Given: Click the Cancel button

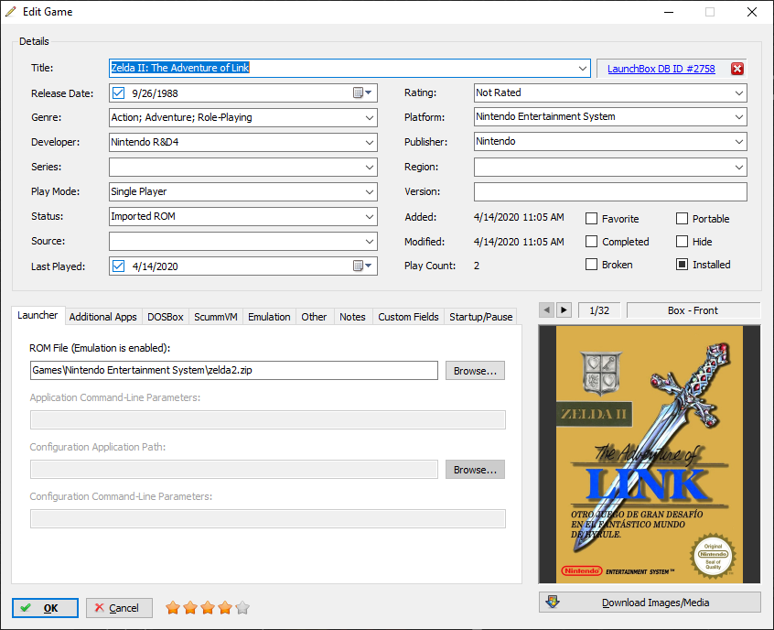Looking at the screenshot, I should (119, 608).
